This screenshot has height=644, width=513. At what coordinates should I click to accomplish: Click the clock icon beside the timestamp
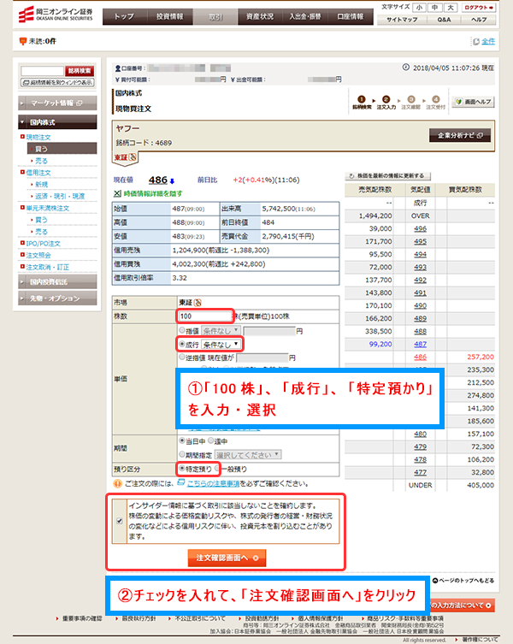click(406, 67)
